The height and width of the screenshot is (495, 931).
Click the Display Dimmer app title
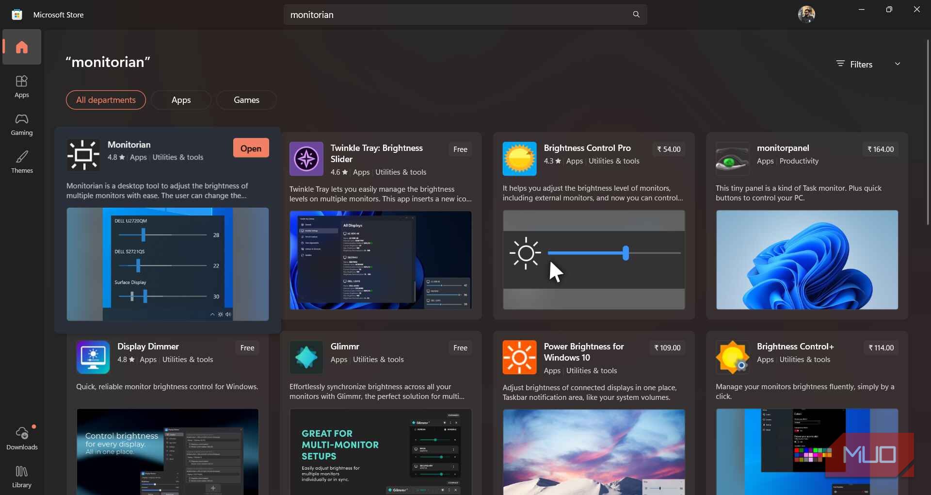coord(148,346)
